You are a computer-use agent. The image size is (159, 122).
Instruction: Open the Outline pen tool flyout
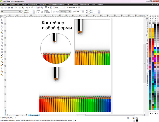(x=2, y=68)
